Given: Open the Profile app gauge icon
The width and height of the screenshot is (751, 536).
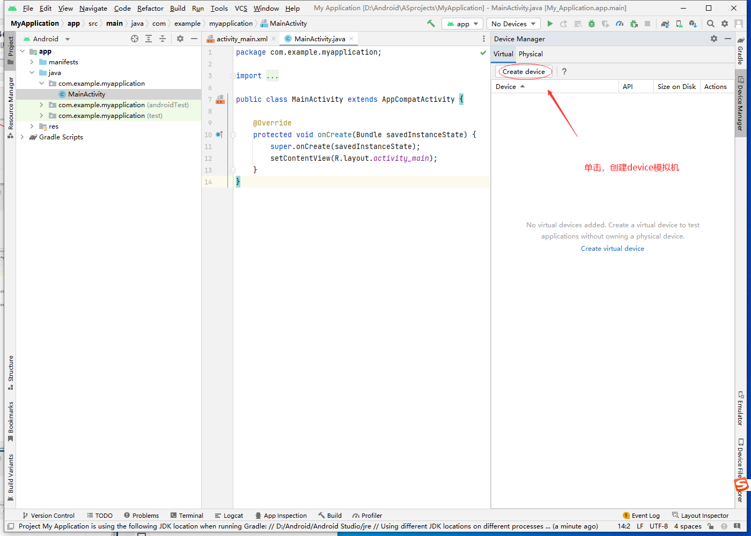Looking at the screenshot, I should [x=620, y=24].
